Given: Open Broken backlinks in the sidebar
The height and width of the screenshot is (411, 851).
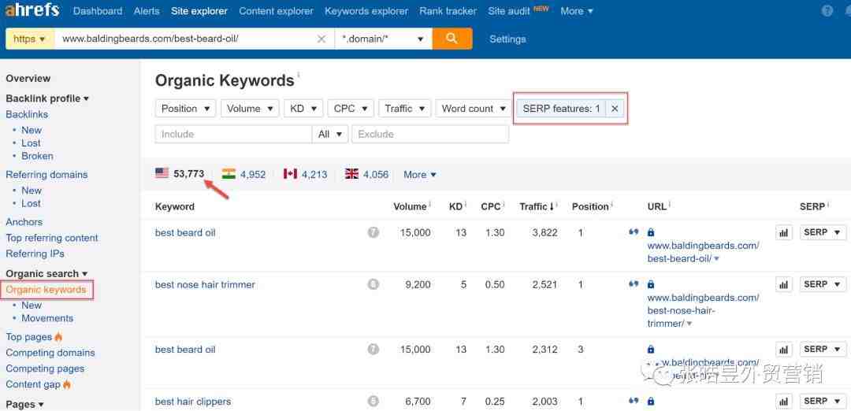Looking at the screenshot, I should point(38,156).
